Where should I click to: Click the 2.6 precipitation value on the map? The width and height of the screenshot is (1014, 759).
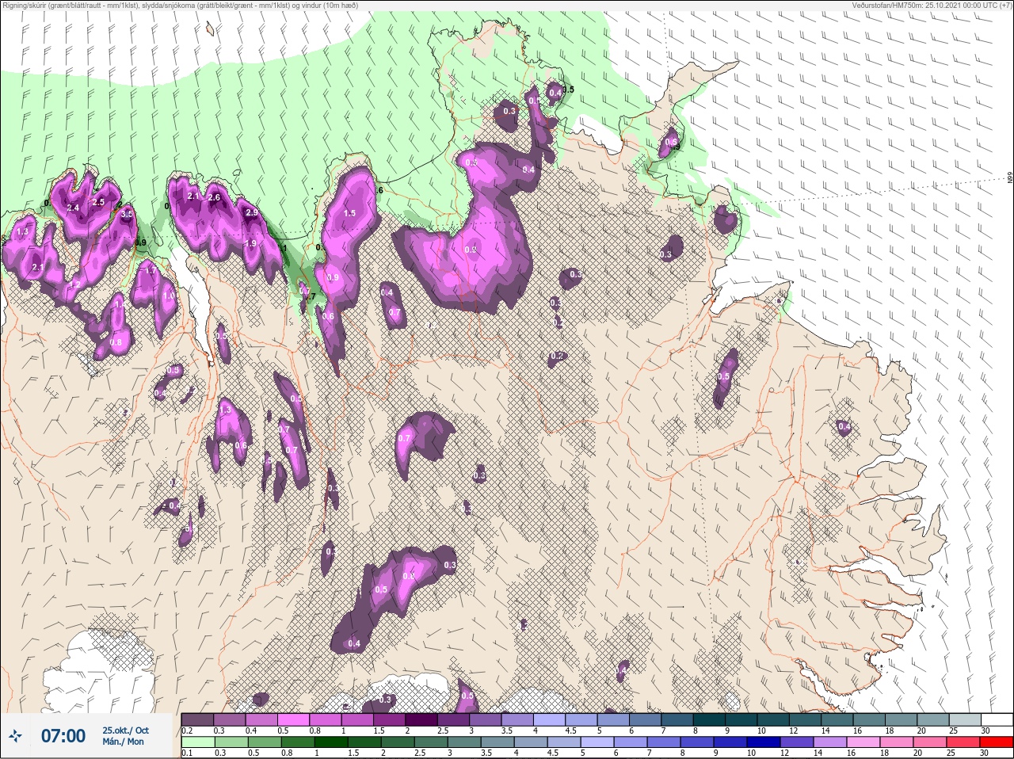tap(213, 197)
